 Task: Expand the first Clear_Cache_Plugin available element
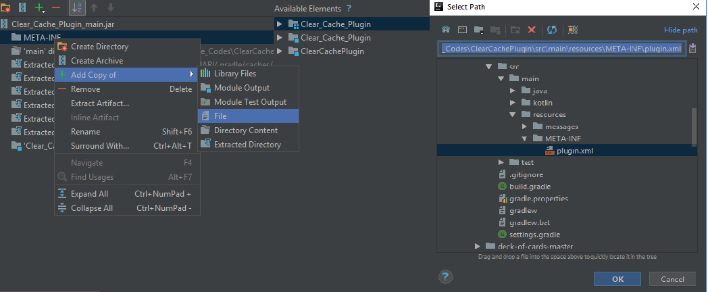pyautogui.click(x=279, y=24)
